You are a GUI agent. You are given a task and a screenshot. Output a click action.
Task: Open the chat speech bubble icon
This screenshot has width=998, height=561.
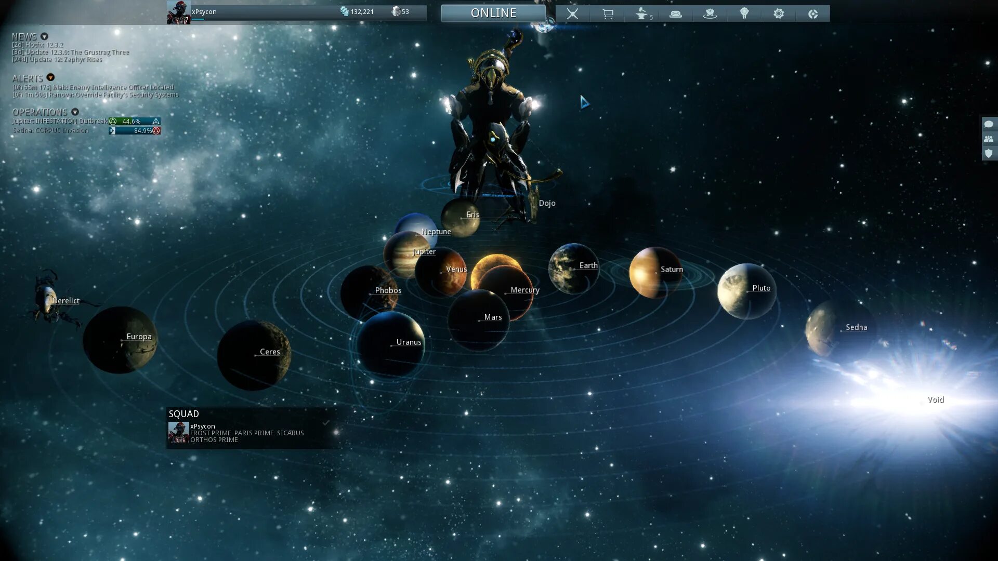point(989,124)
